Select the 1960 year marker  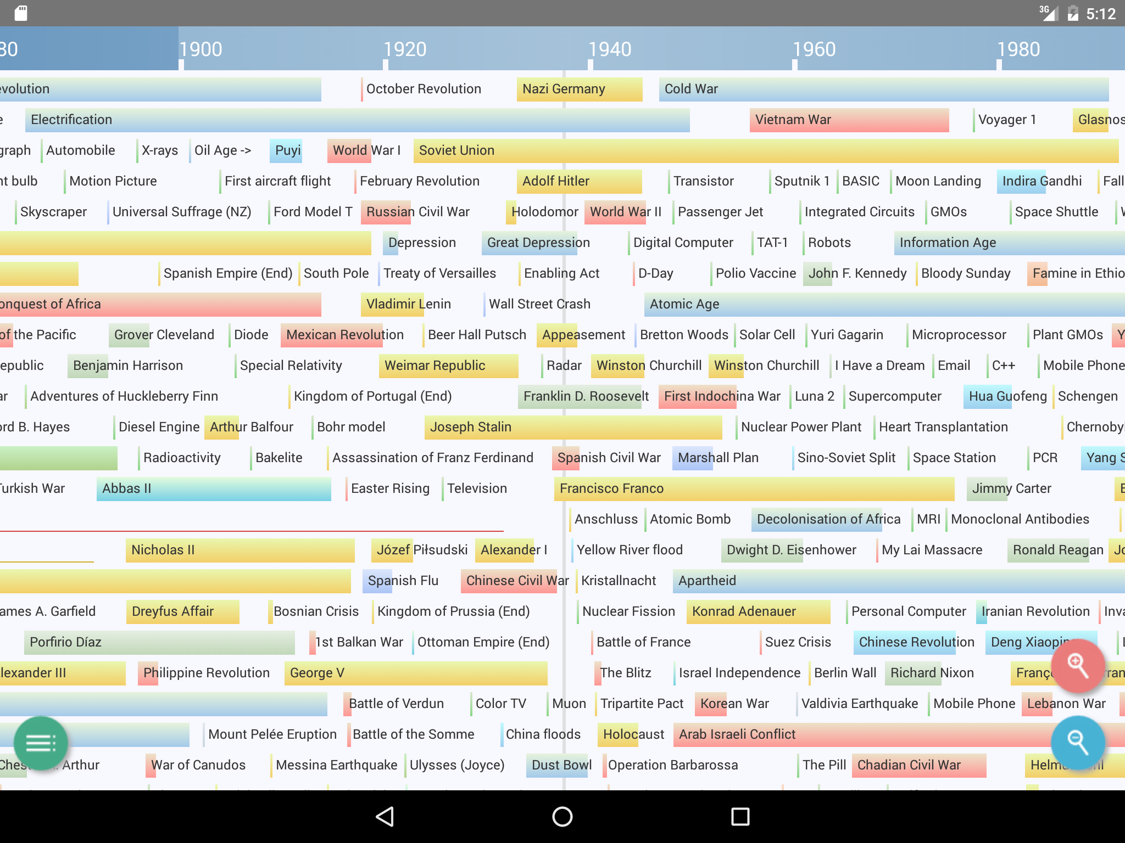coord(814,49)
